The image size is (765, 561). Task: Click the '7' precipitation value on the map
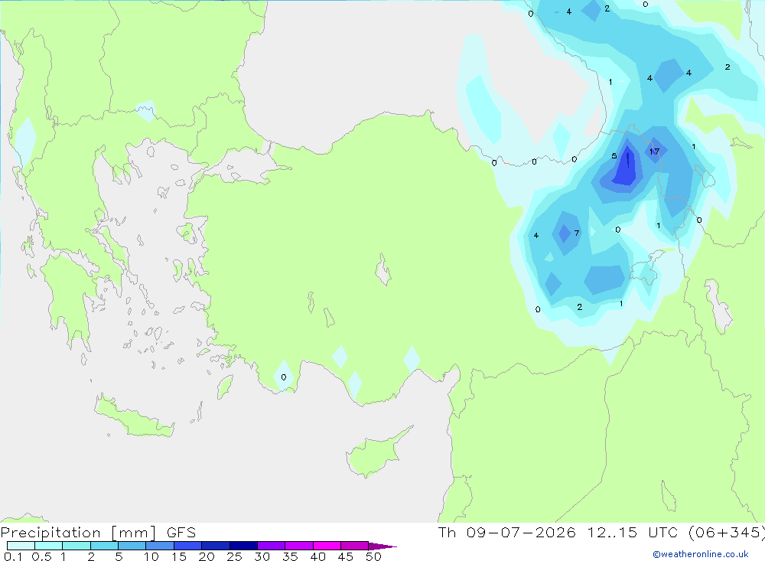577,233
